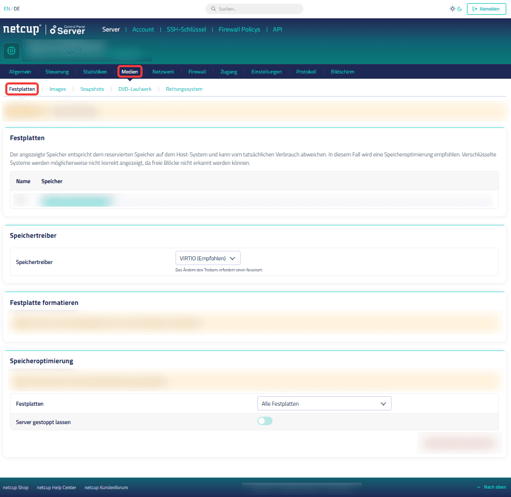511x497 pixels.
Task: Open netcup Shop footer link
Action: [16, 488]
